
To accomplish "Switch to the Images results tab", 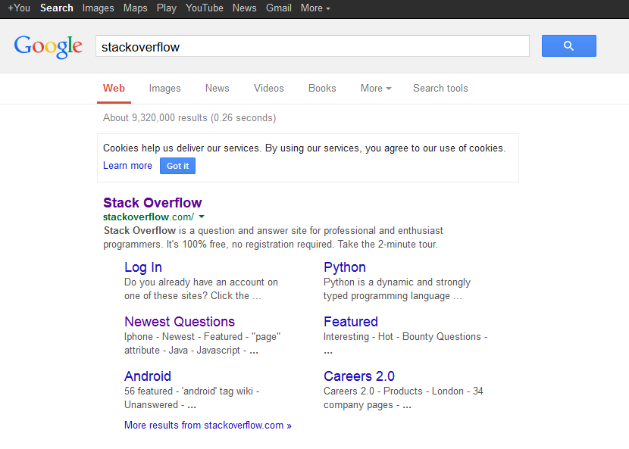I will coord(165,88).
